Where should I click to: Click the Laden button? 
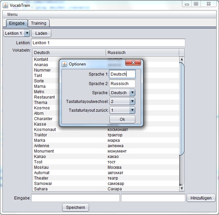[x=41, y=33]
